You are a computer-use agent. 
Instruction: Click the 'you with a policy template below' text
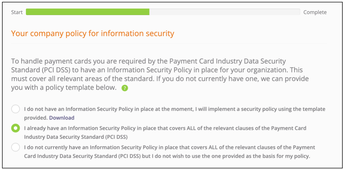click(64, 88)
